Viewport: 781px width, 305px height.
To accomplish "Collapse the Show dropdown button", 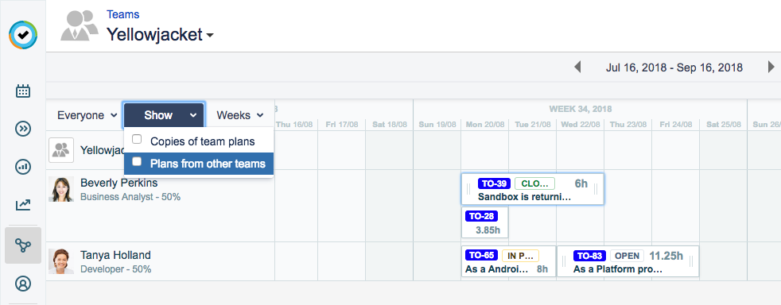I will (164, 115).
